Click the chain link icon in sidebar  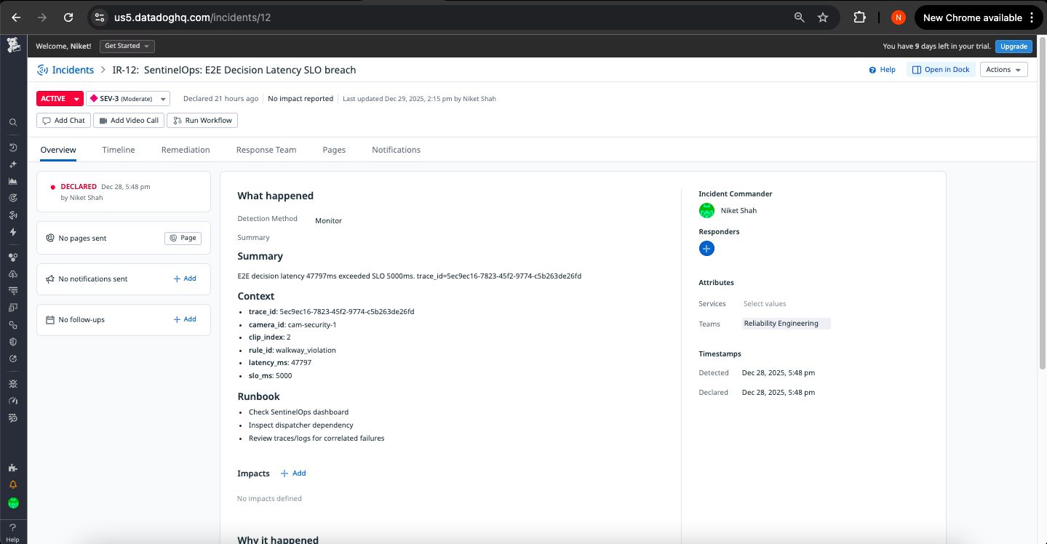click(13, 325)
